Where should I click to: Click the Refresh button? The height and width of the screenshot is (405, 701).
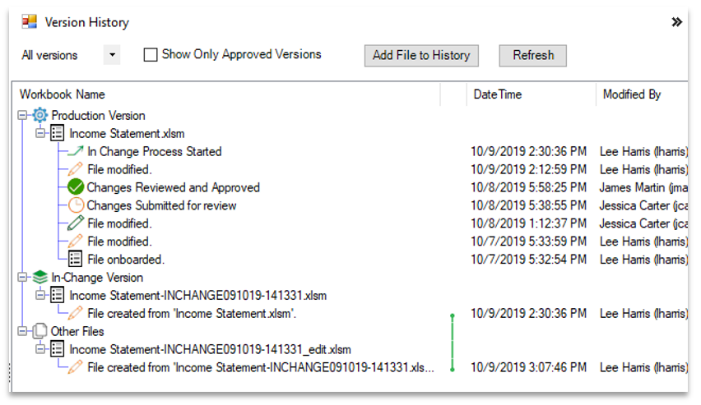tap(533, 55)
